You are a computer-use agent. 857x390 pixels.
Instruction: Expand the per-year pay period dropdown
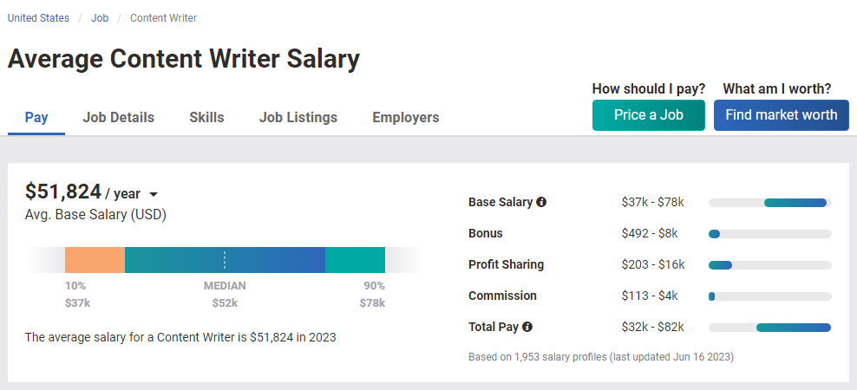[154, 195]
